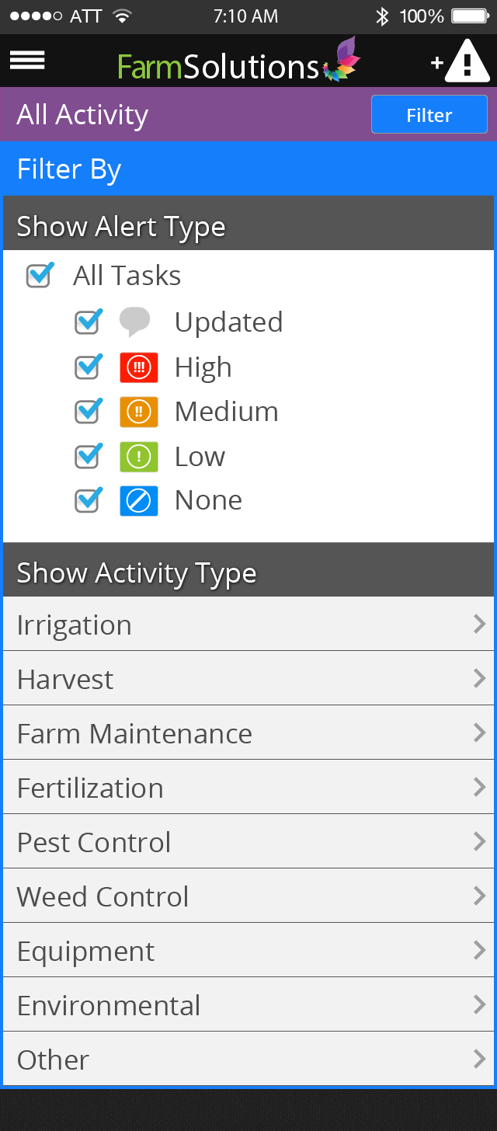Uncheck the All Tasks checkbox
Image resolution: width=497 pixels, height=1131 pixels.
pyautogui.click(x=39, y=276)
